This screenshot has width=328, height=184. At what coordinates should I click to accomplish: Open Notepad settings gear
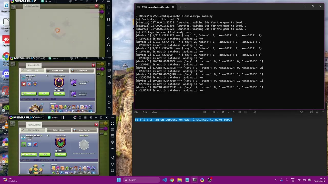click(x=323, y=112)
